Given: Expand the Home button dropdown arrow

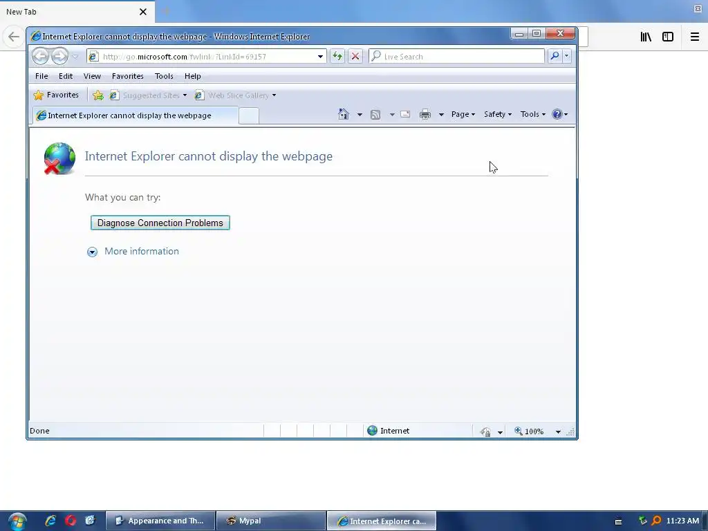Looking at the screenshot, I should 360,115.
